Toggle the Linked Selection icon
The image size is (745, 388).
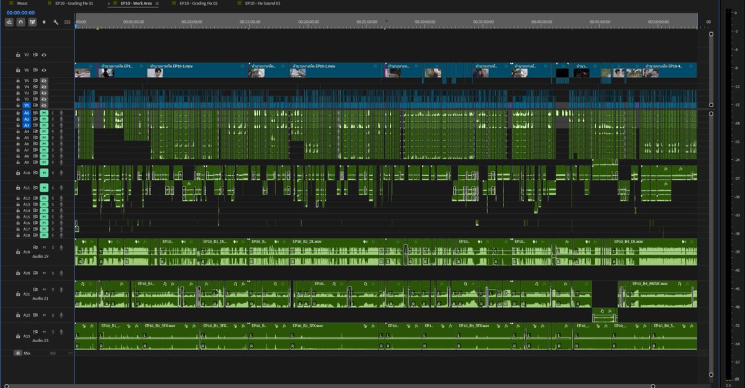pos(32,22)
